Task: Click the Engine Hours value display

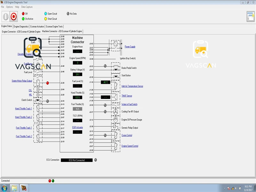Action: click(77, 51)
